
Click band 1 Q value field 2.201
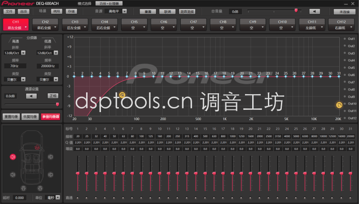pyautogui.click(x=78, y=143)
